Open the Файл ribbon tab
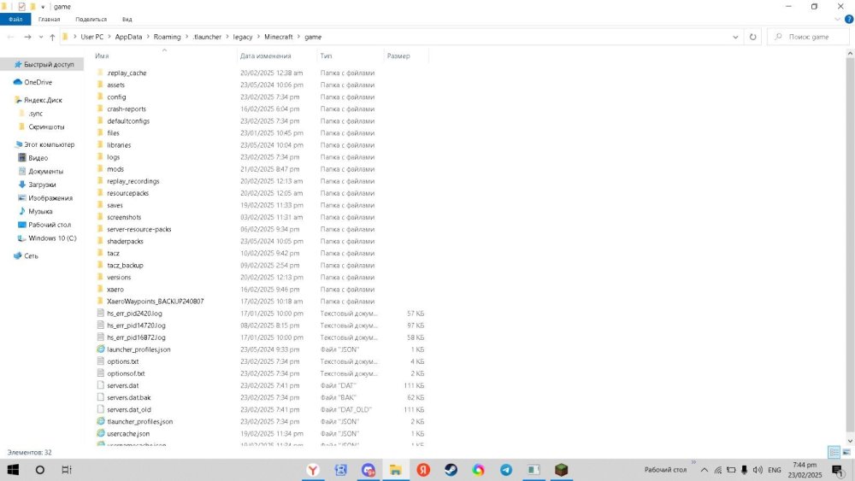 [x=15, y=19]
